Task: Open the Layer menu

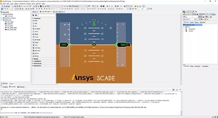Action: click(12, 4)
